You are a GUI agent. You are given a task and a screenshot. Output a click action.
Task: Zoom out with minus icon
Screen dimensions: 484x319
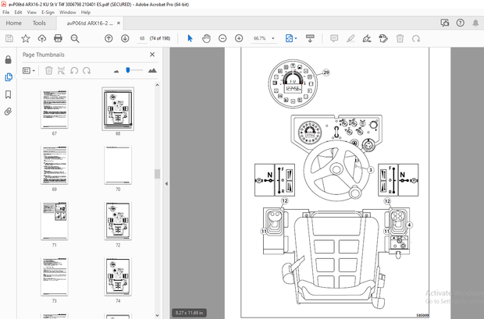tap(222, 38)
